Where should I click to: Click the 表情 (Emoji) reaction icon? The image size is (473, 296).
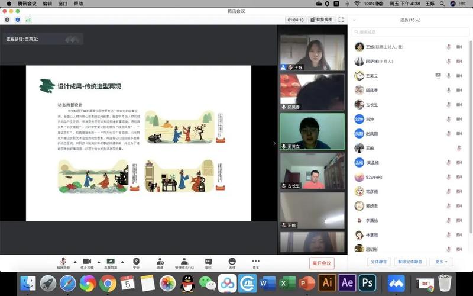(232, 262)
